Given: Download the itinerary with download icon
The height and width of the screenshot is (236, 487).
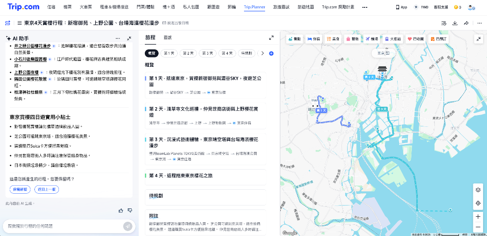Looking at the screenshot, I should [455, 23].
